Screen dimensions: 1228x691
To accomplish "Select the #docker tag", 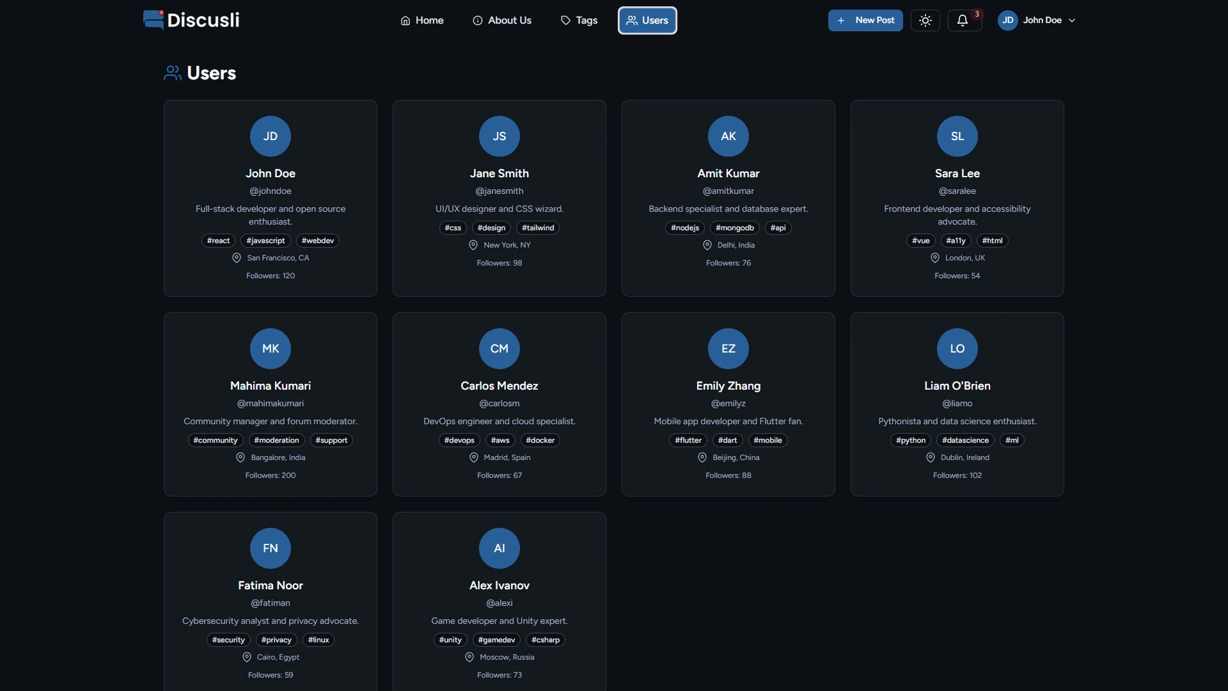I will (540, 440).
